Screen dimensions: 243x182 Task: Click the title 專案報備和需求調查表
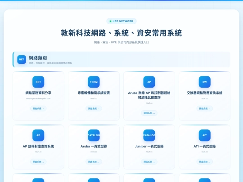94,93
